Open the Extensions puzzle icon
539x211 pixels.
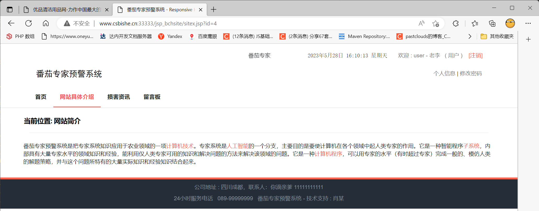(456, 23)
